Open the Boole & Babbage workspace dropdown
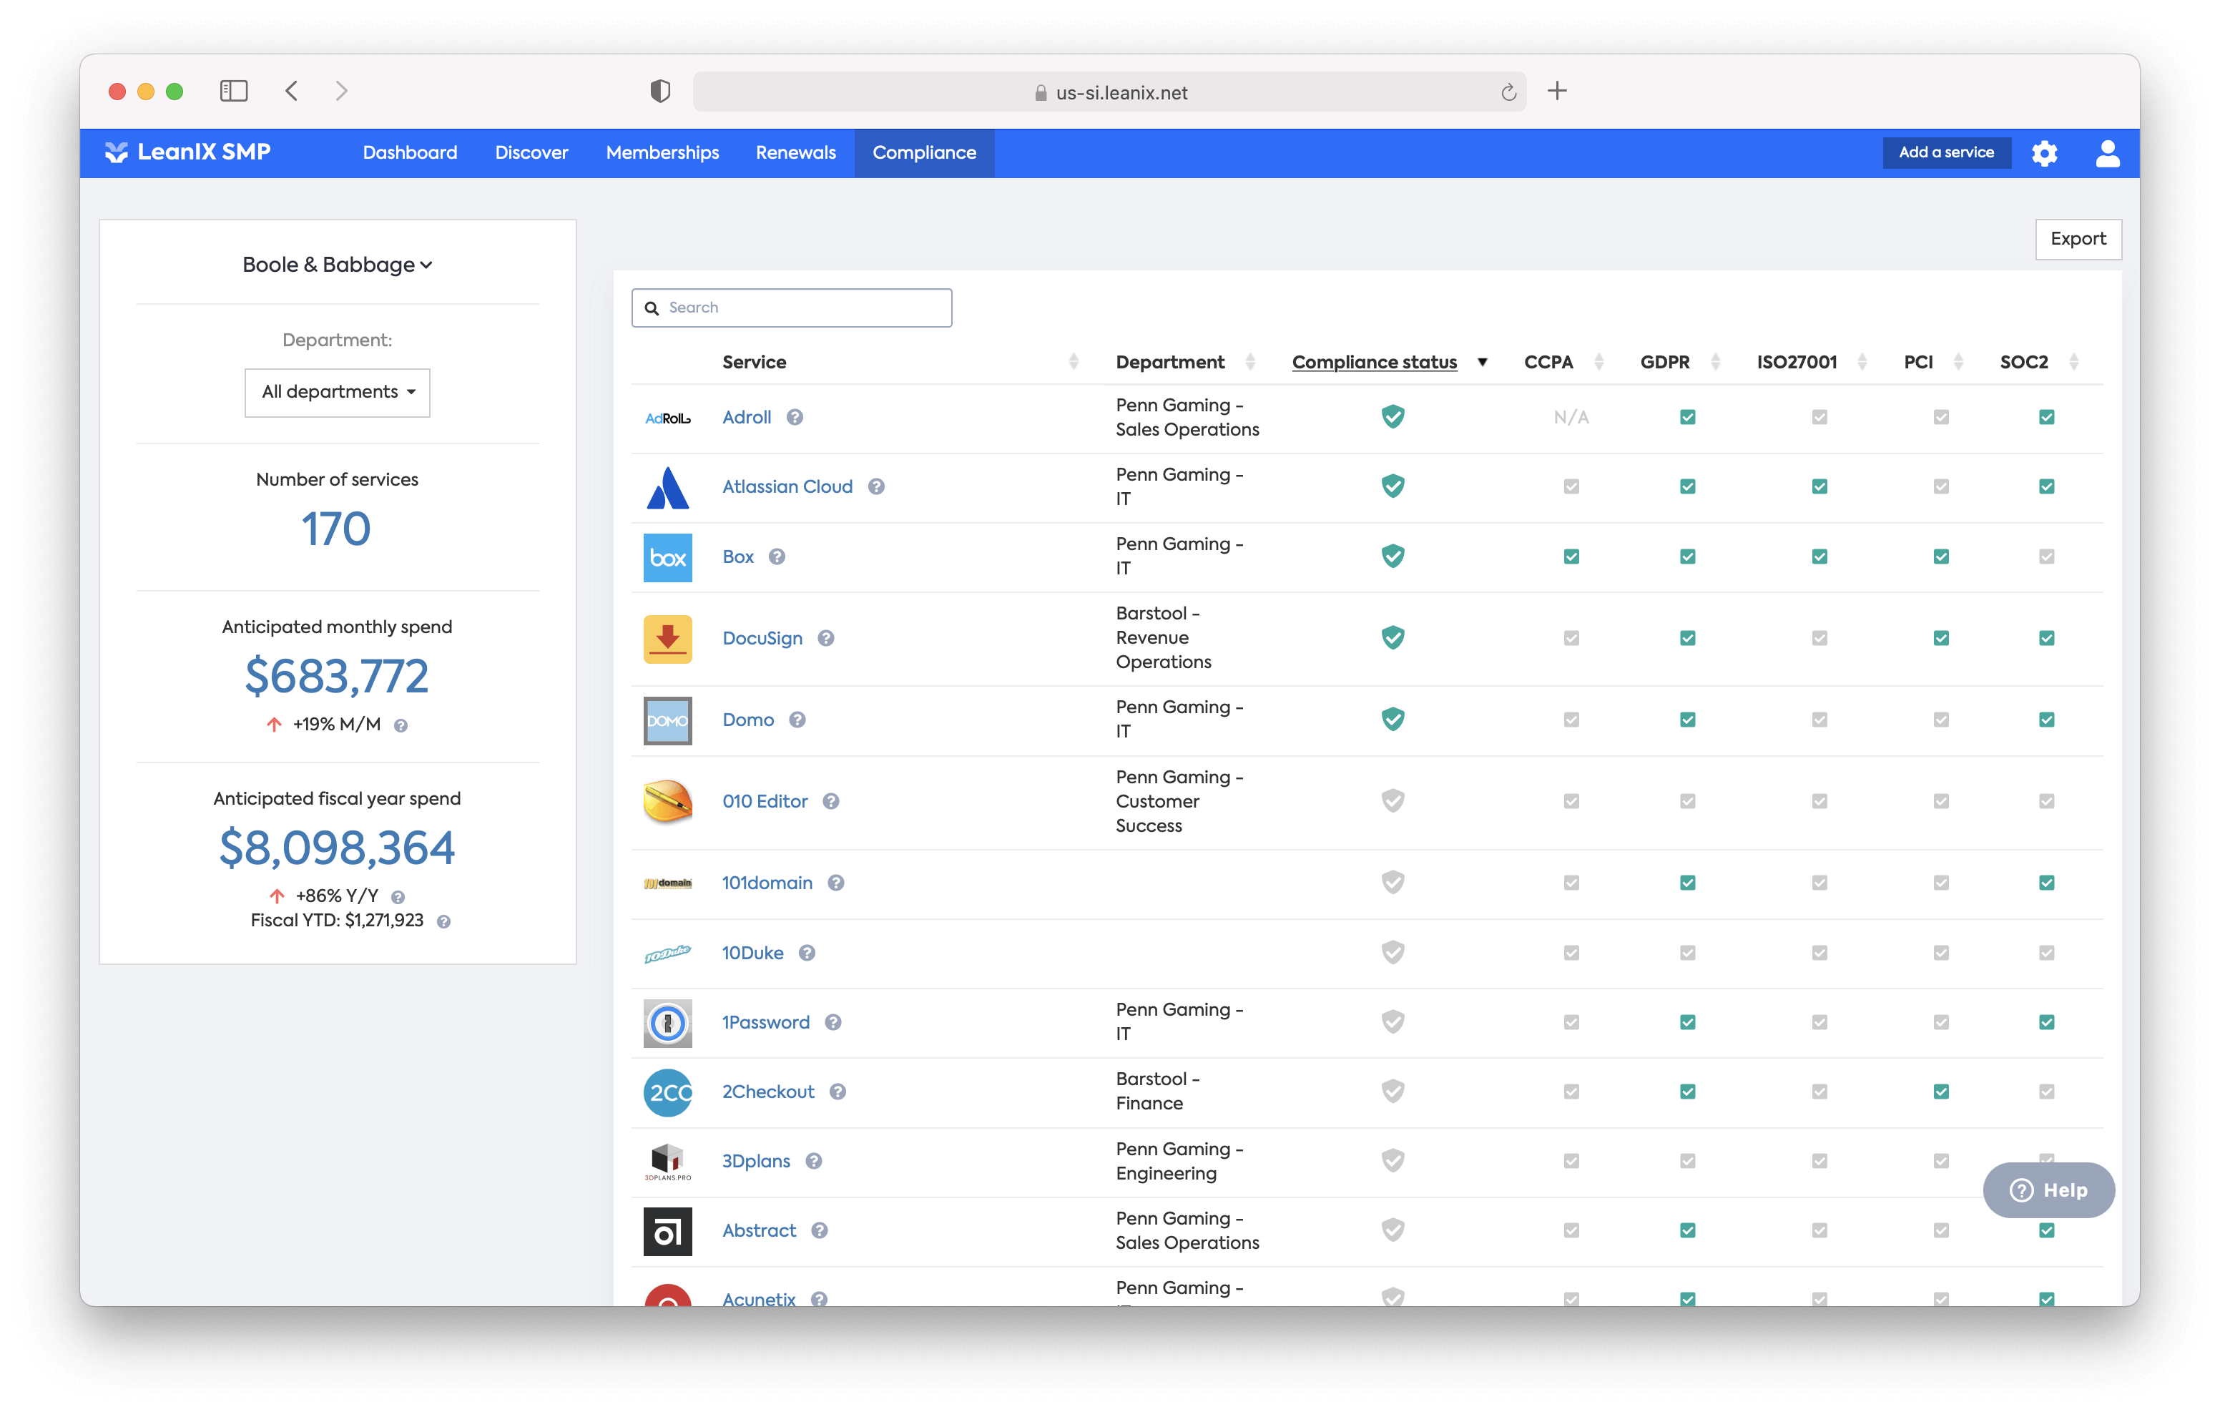The width and height of the screenshot is (2220, 1412). 338,265
